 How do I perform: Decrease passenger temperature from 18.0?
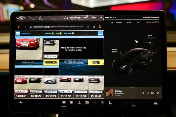coord(127,103)
